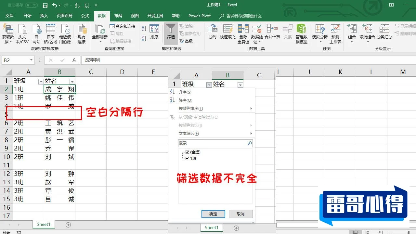Open 现有连接 (Existing Connections)

tap(82, 34)
